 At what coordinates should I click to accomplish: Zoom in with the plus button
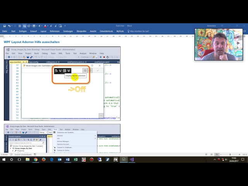[239, 155]
